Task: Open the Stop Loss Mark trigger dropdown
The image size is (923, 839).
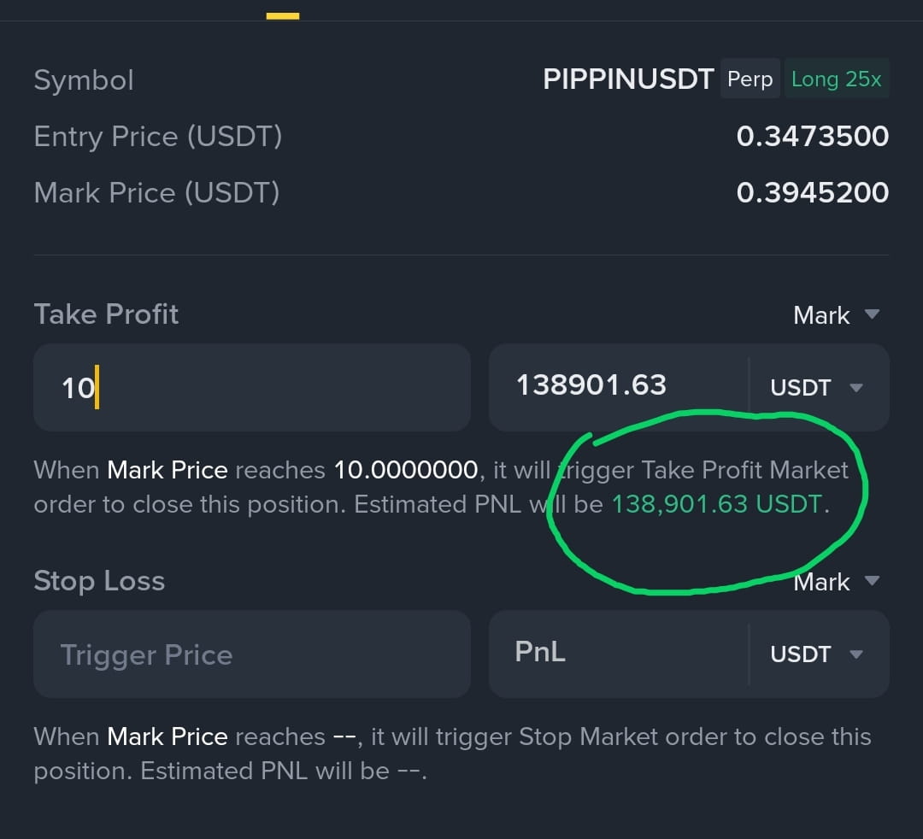Action: 837,582
